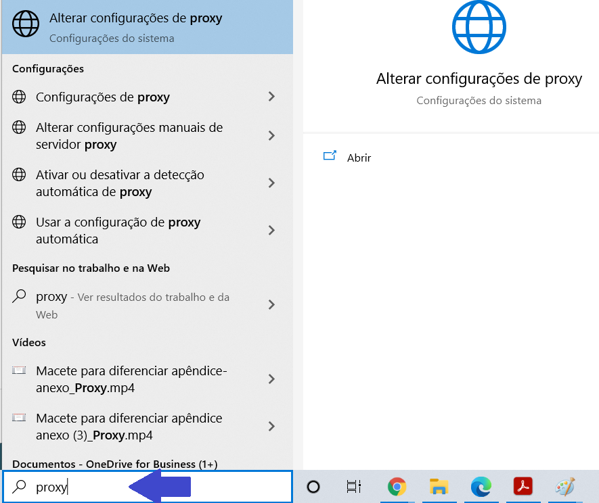This screenshot has height=503, width=599.
Task: Click the Alterar configurações de proxy preview title
Action: pyautogui.click(x=479, y=79)
